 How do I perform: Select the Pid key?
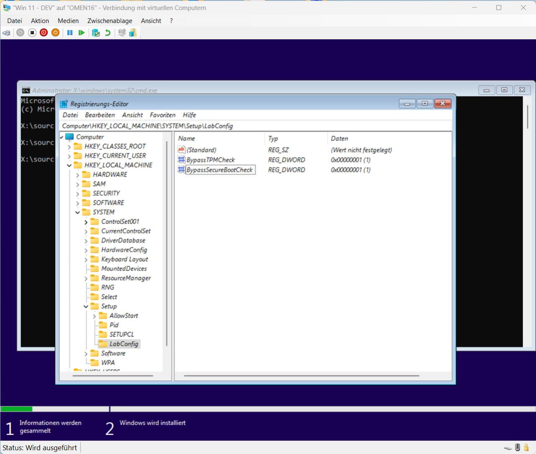click(114, 325)
